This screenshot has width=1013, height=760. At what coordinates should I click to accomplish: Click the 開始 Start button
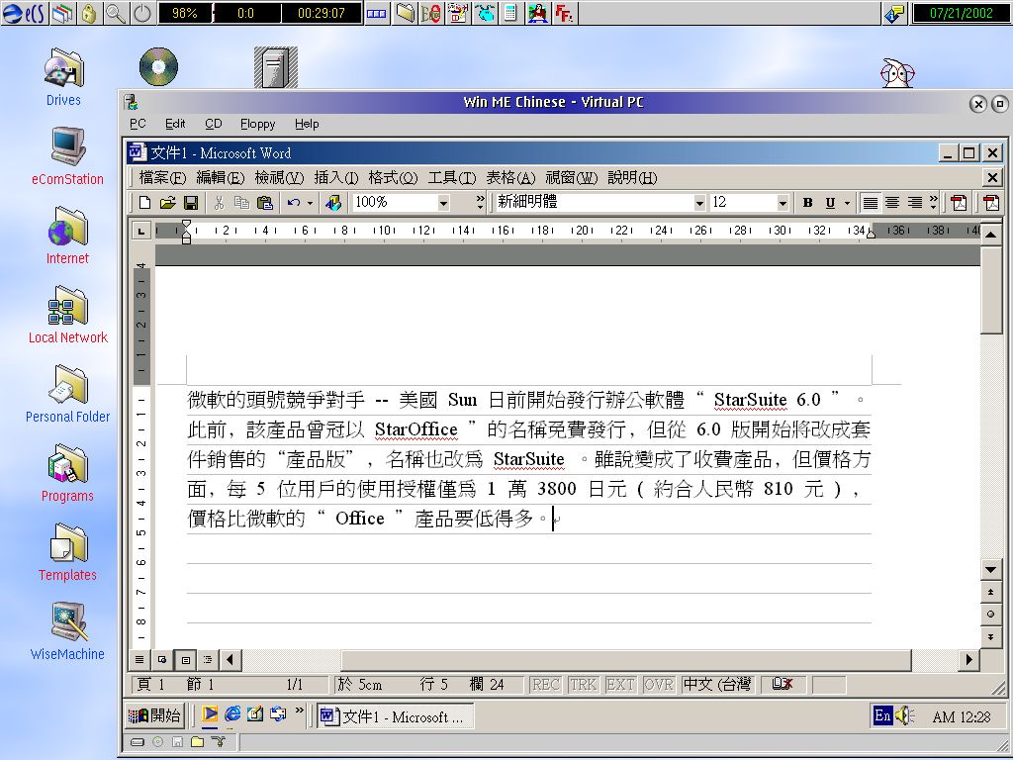click(155, 715)
